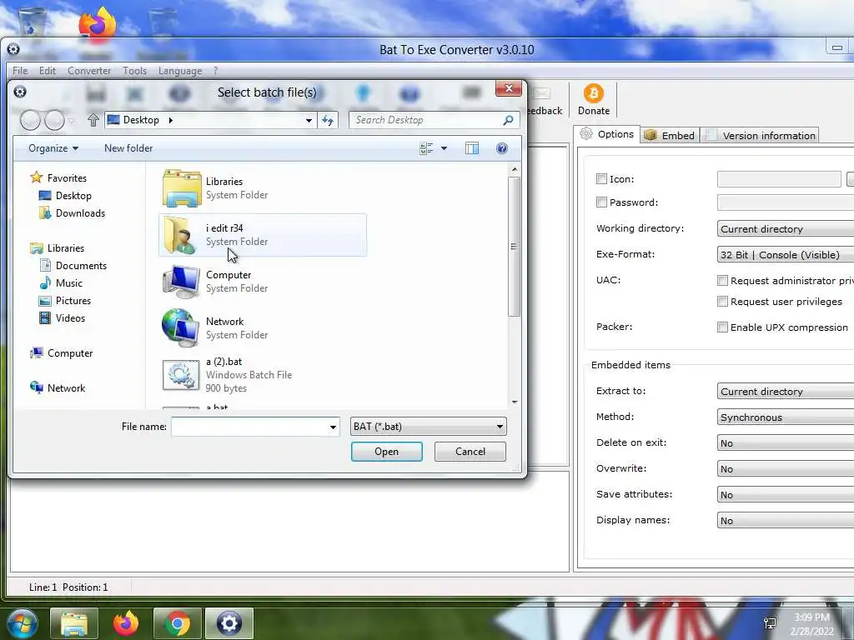854x640 pixels.
Task: Open the Working directory dropdown
Action: (786, 228)
